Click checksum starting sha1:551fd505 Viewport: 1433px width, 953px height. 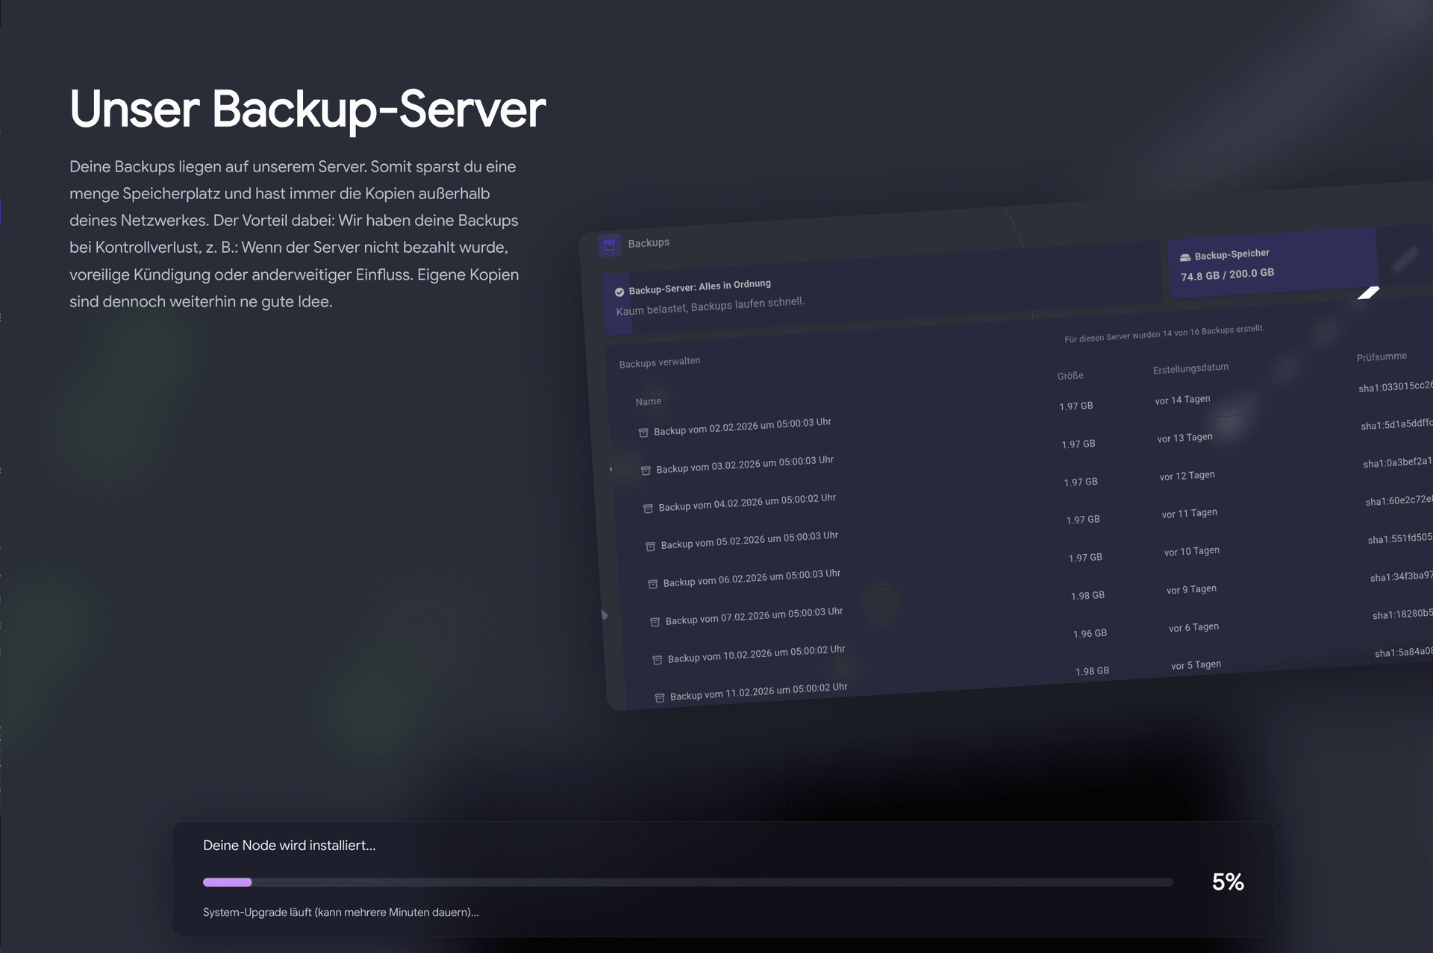tap(1399, 538)
